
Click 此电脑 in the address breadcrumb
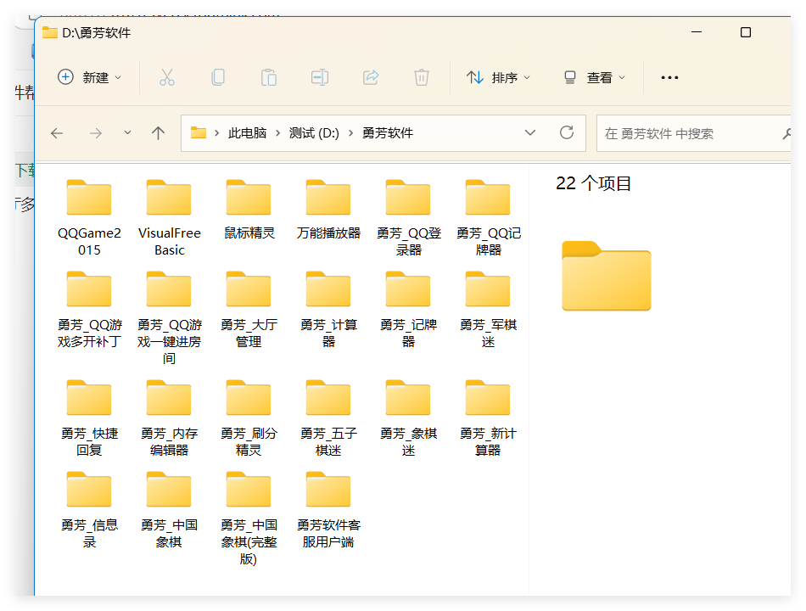[x=247, y=133]
